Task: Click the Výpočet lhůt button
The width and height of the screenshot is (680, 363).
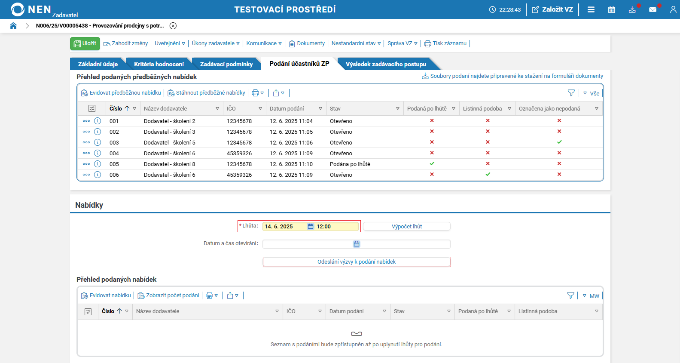Action: [x=407, y=226]
